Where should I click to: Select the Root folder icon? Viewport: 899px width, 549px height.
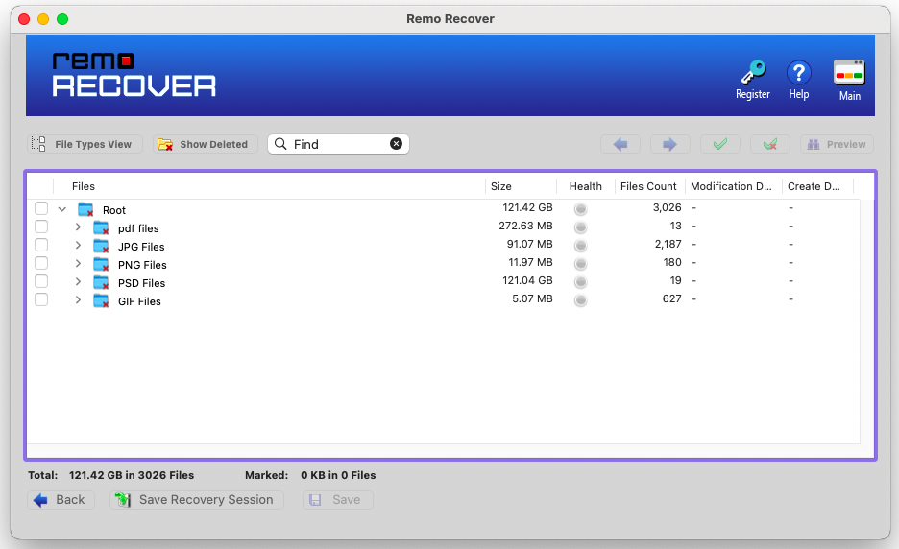coord(86,209)
